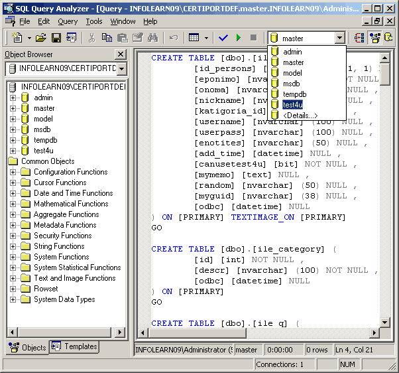Click the Find binoculars icon

pyautogui.click(x=152, y=38)
